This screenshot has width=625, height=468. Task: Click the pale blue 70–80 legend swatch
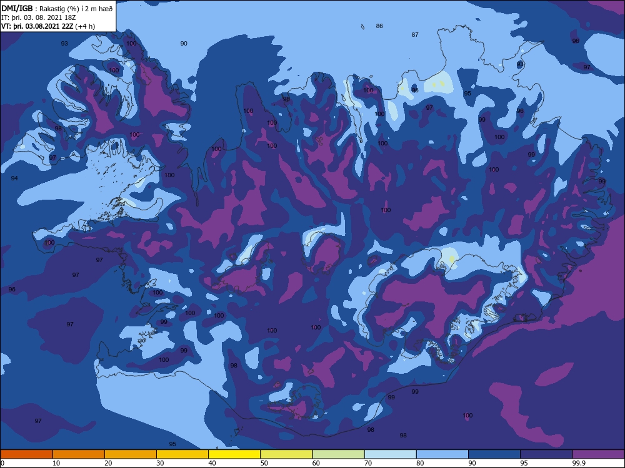coord(391,454)
